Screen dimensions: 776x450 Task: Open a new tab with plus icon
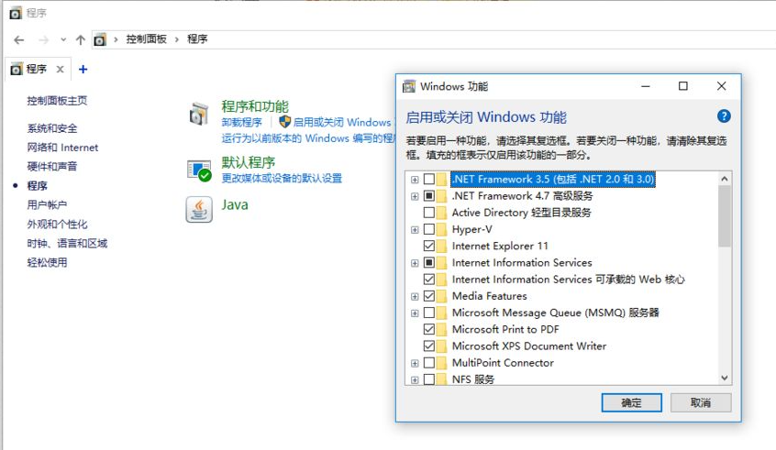[83, 69]
